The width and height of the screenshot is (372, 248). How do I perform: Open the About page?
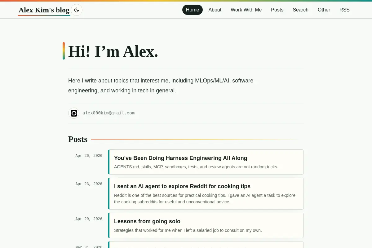pyautogui.click(x=215, y=10)
